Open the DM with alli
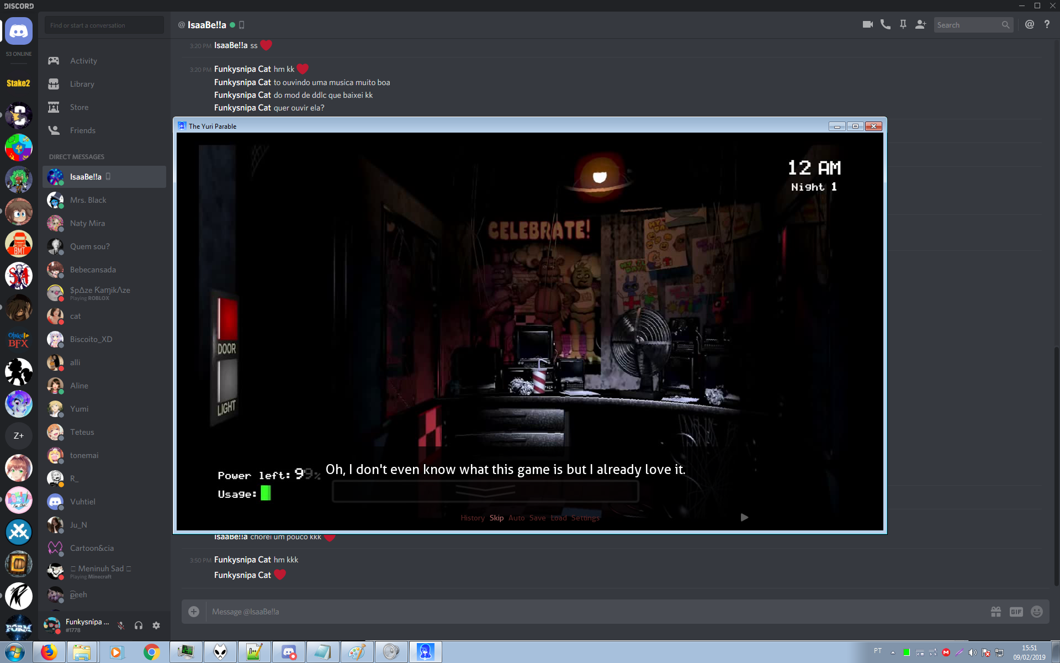1060x663 pixels. pyautogui.click(x=104, y=362)
